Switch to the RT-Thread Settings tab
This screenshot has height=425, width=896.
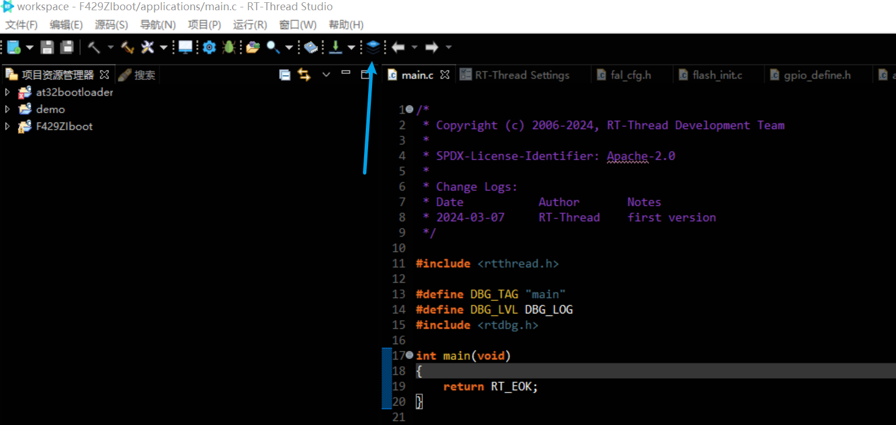(x=522, y=75)
